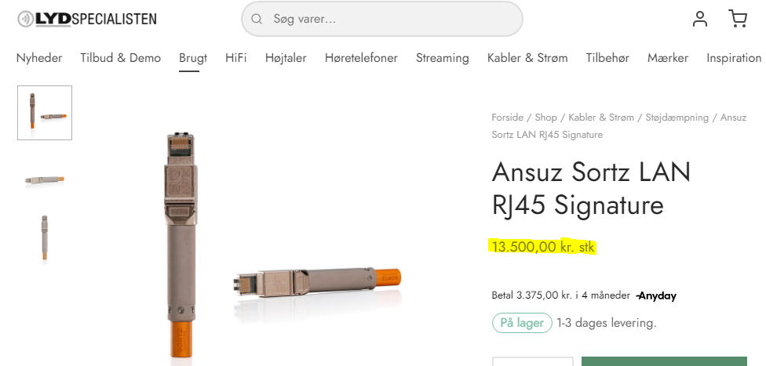
Task: Open the Nyheder menu
Action: (39, 58)
